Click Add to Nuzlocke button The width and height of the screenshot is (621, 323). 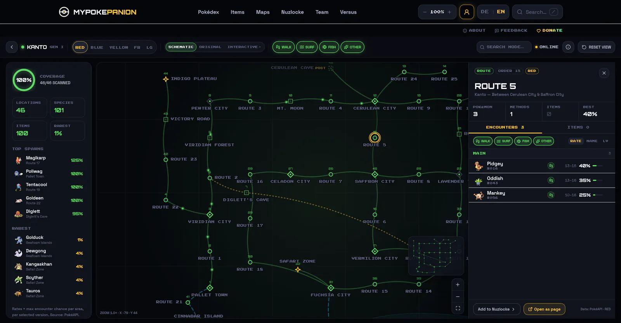[x=496, y=309]
